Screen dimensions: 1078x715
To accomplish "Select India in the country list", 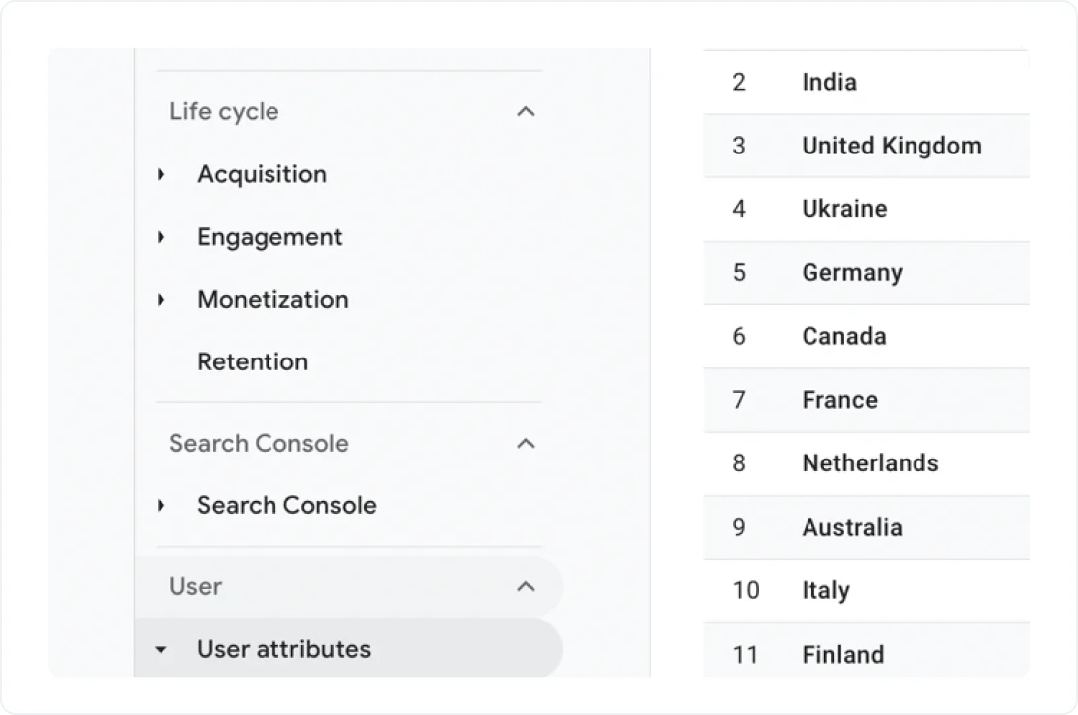I will click(828, 82).
